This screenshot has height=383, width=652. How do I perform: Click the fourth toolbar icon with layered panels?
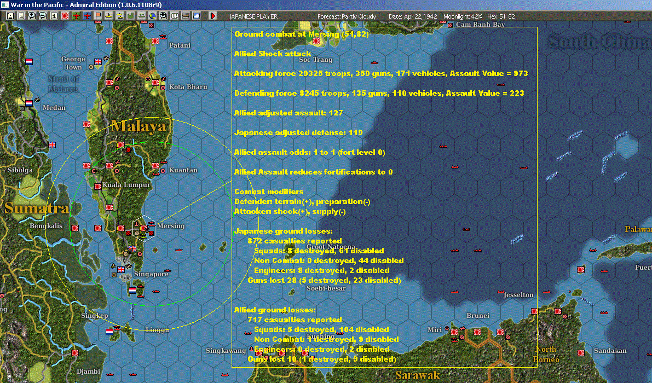tap(43, 16)
